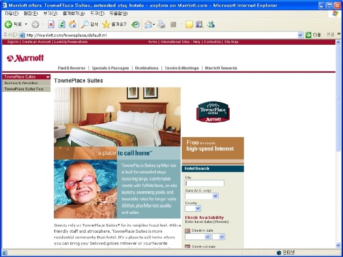The image size is (343, 257).
Task: Print the page with the printer icon
Action: pyautogui.click(x=161, y=24)
